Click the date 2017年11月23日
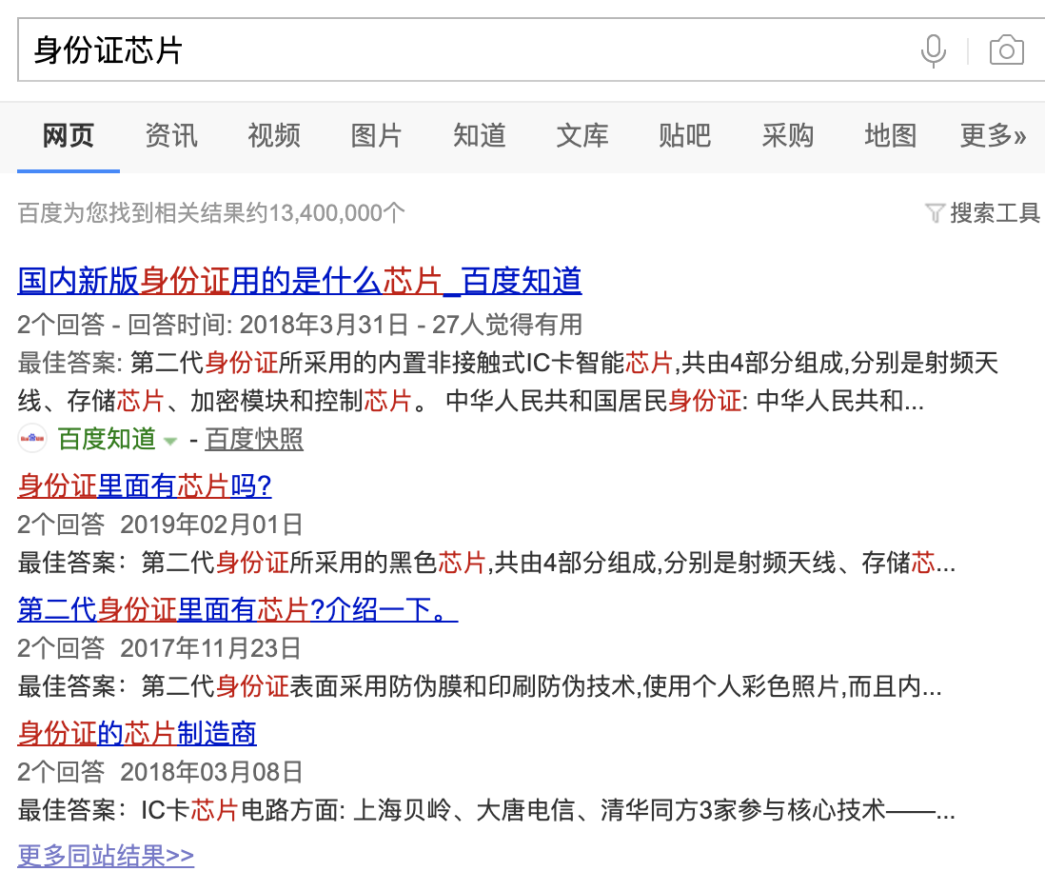Viewport: 1045px width, 891px height. pyautogui.click(x=211, y=648)
